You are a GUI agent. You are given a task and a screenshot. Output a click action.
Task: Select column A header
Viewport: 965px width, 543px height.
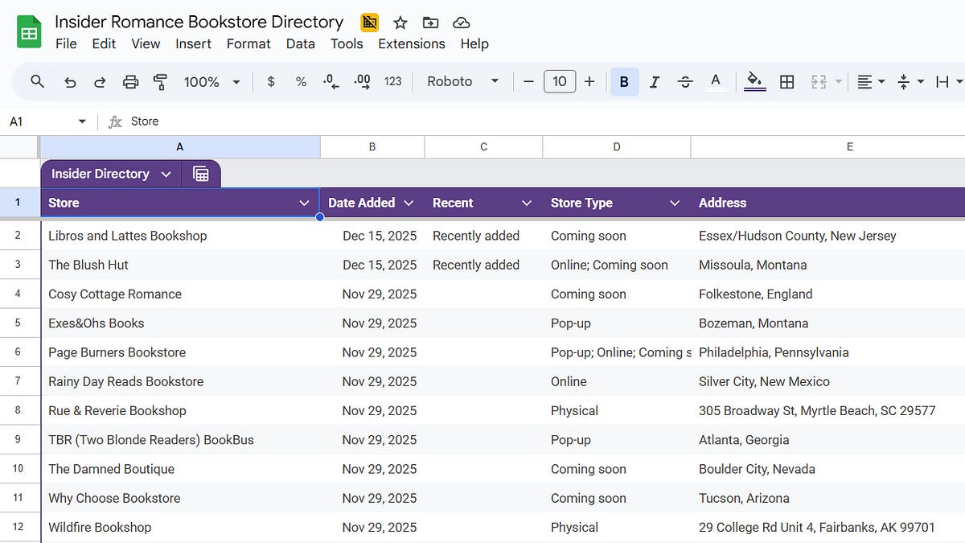point(179,147)
